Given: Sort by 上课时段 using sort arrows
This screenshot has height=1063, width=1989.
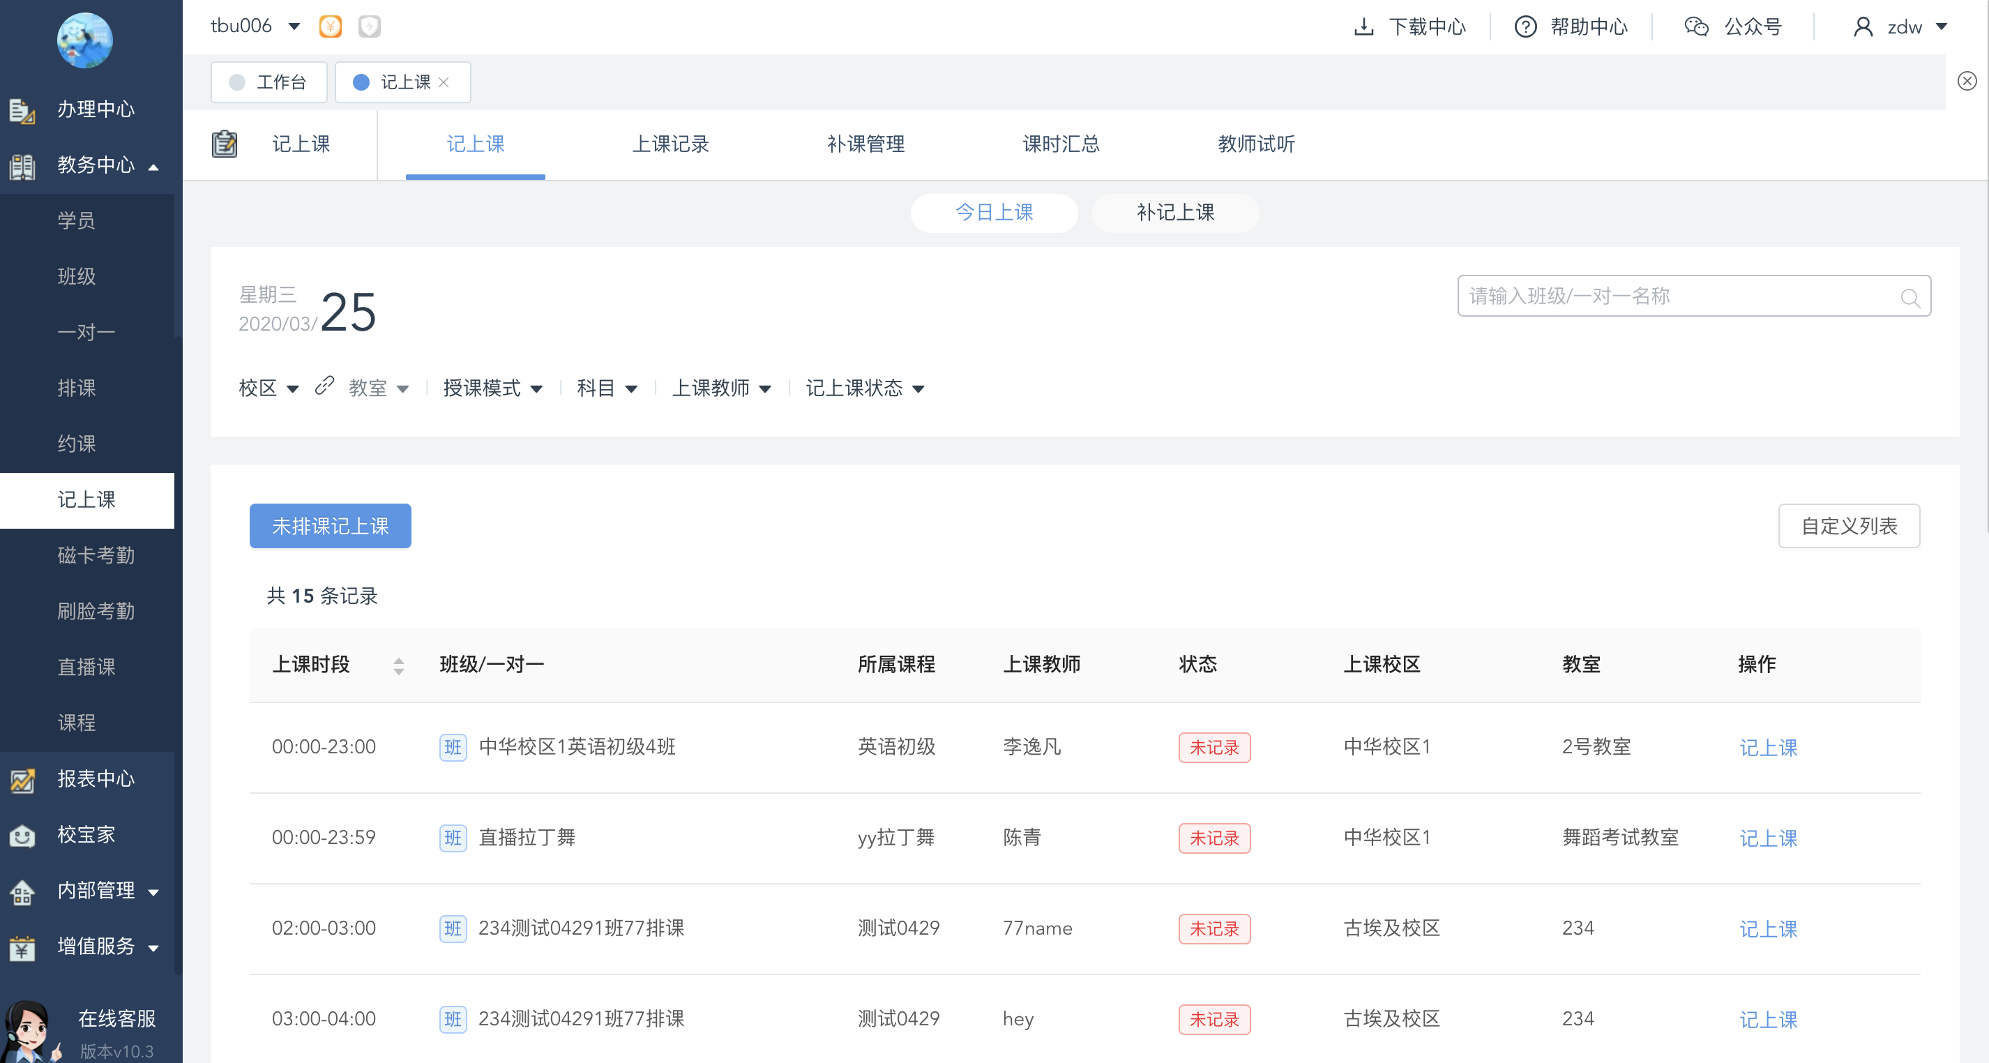Looking at the screenshot, I should (x=398, y=665).
